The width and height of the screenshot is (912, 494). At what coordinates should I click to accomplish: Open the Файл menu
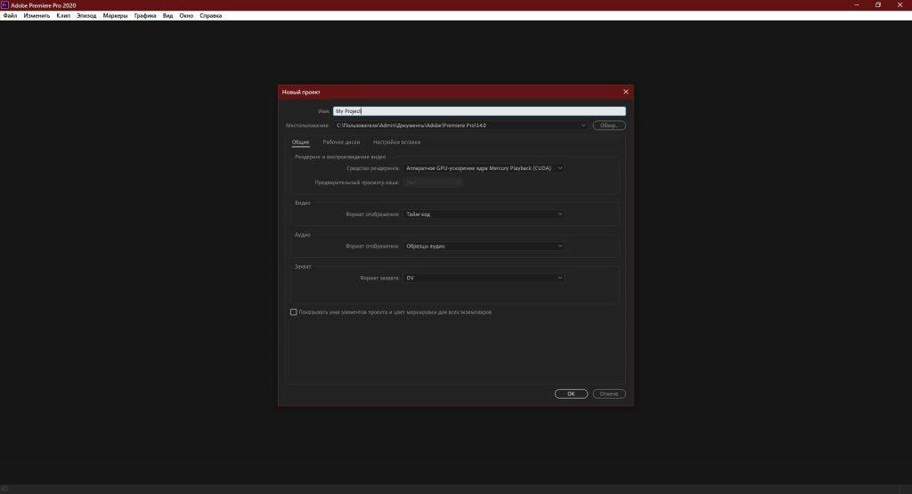pos(10,16)
